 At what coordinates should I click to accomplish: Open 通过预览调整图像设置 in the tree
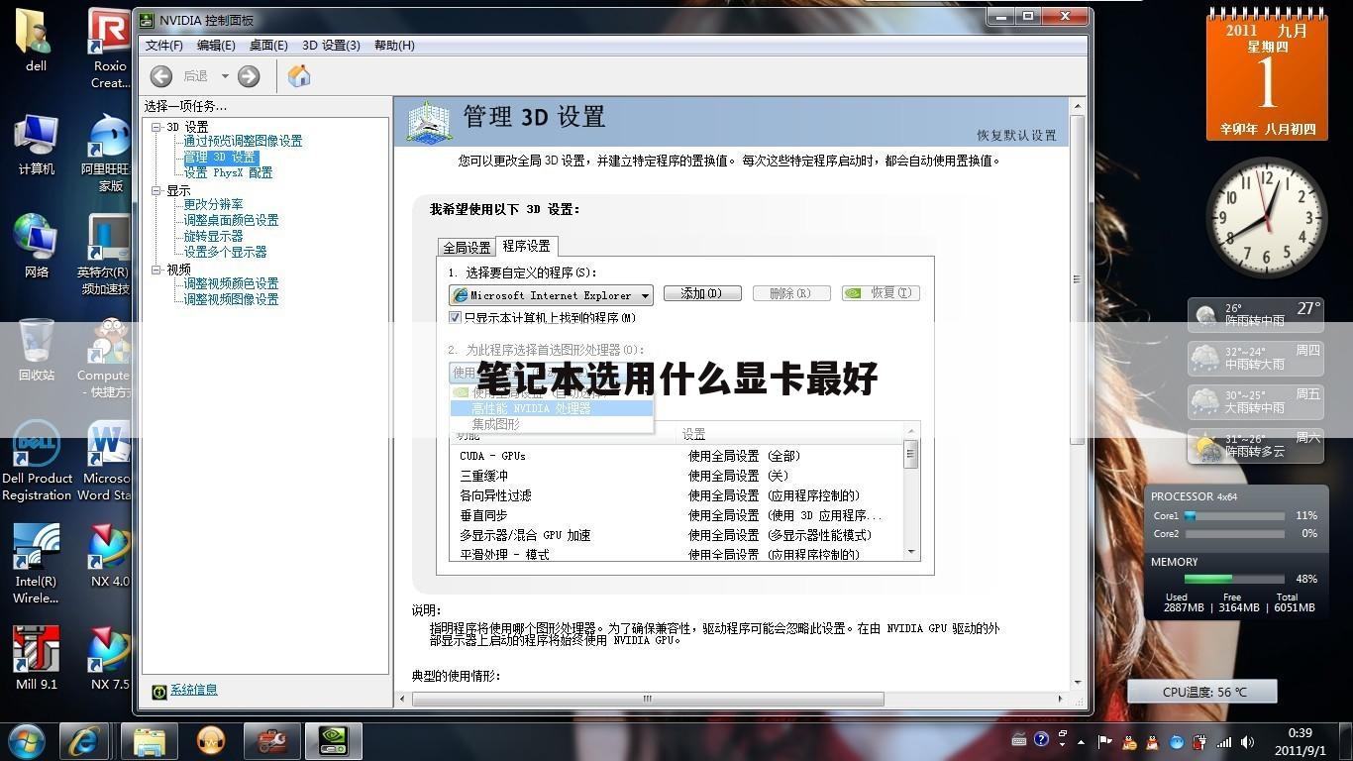[x=243, y=141]
